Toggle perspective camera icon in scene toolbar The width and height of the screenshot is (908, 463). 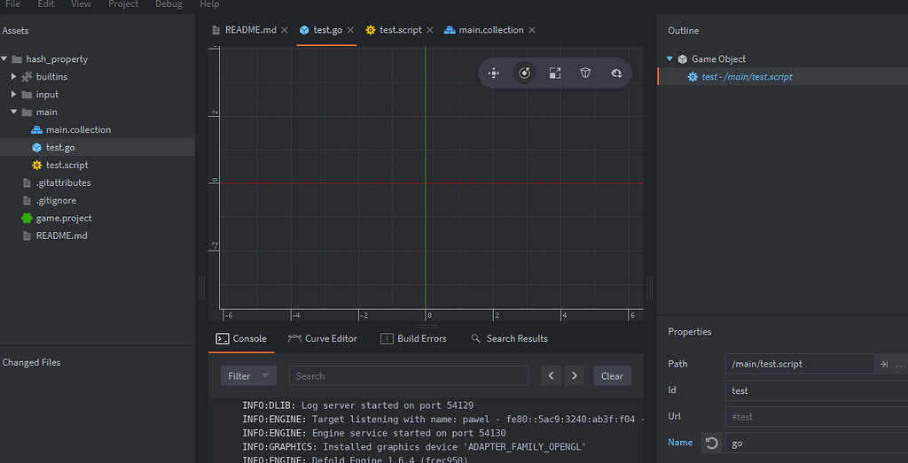pos(585,73)
